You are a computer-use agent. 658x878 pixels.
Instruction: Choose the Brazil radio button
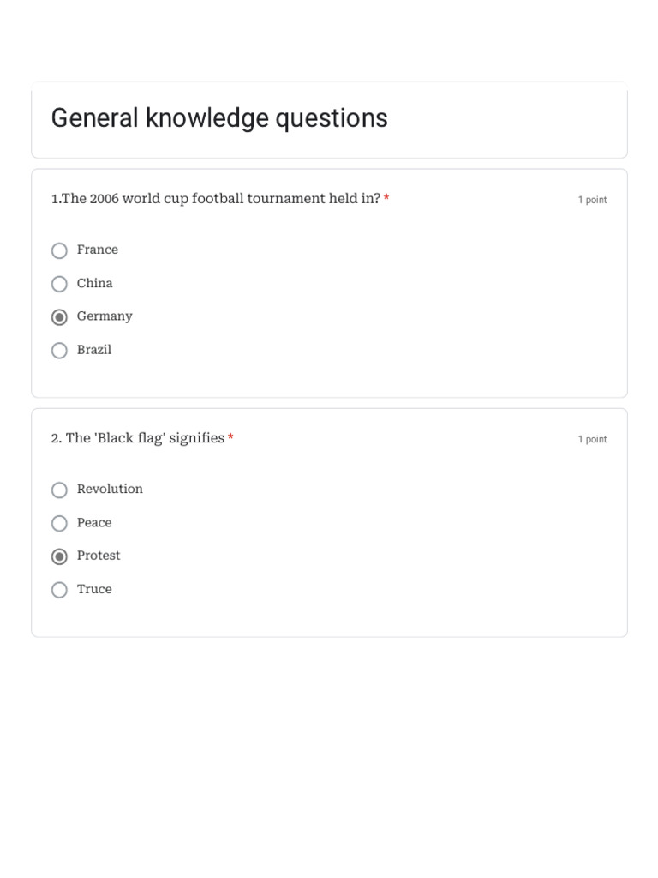coord(59,351)
